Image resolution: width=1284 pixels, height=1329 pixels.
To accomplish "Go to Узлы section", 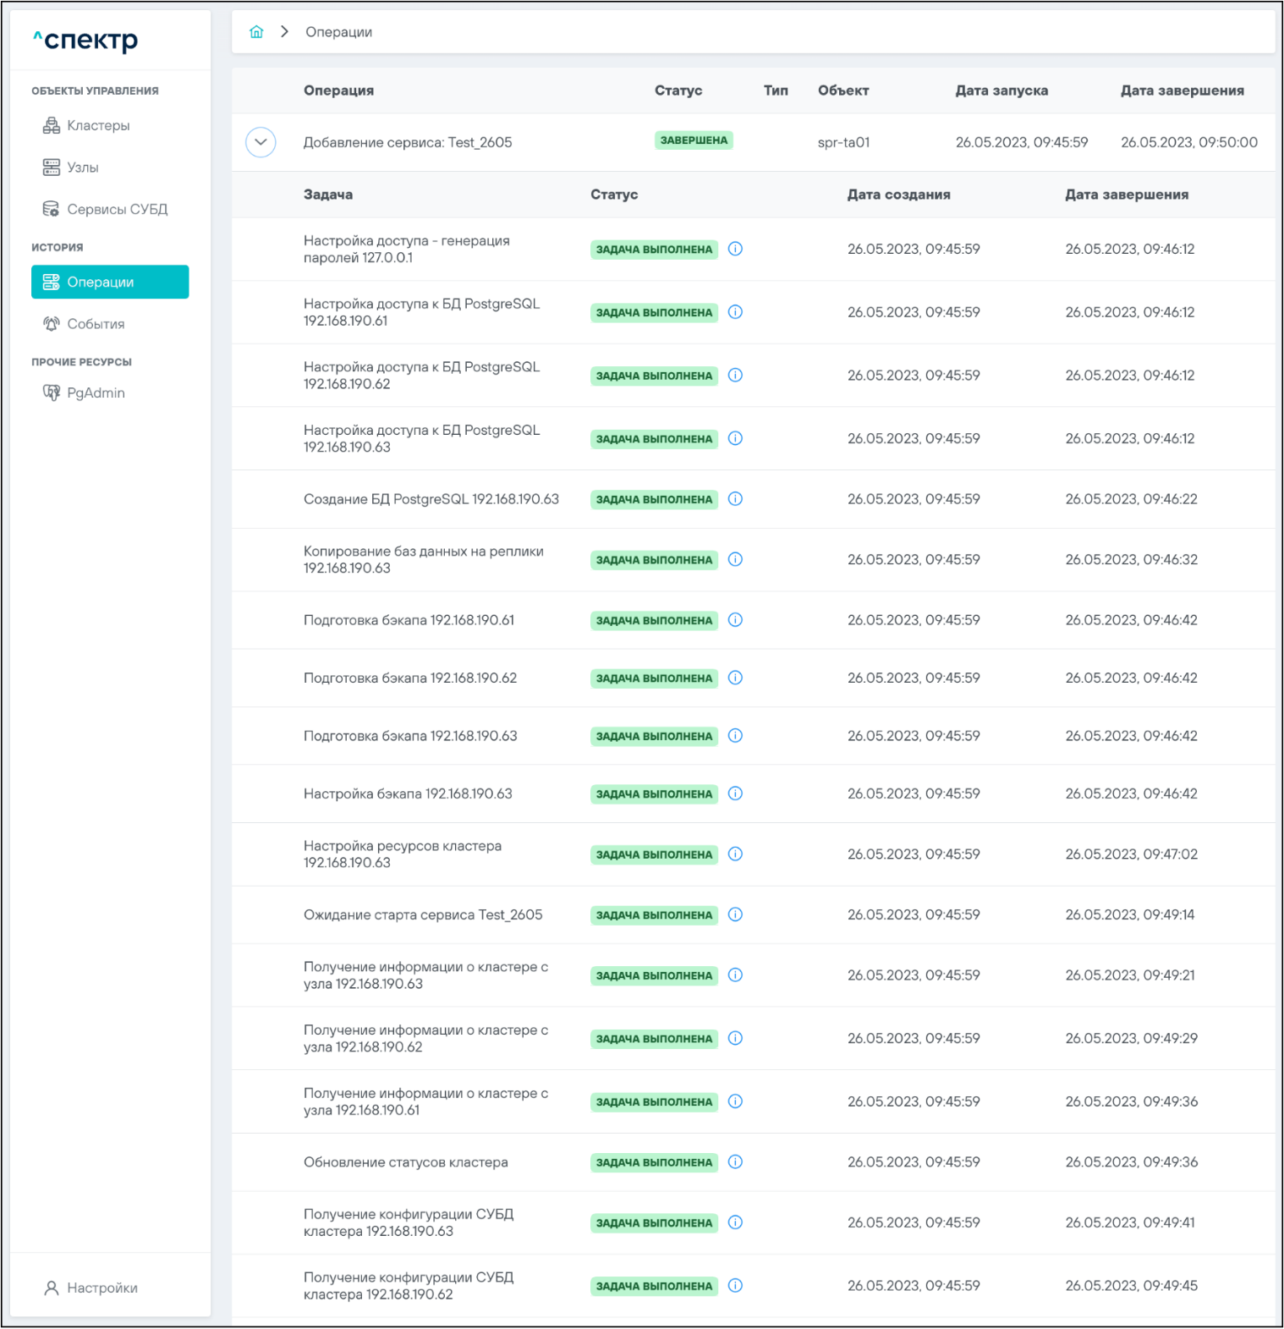I will [x=83, y=167].
